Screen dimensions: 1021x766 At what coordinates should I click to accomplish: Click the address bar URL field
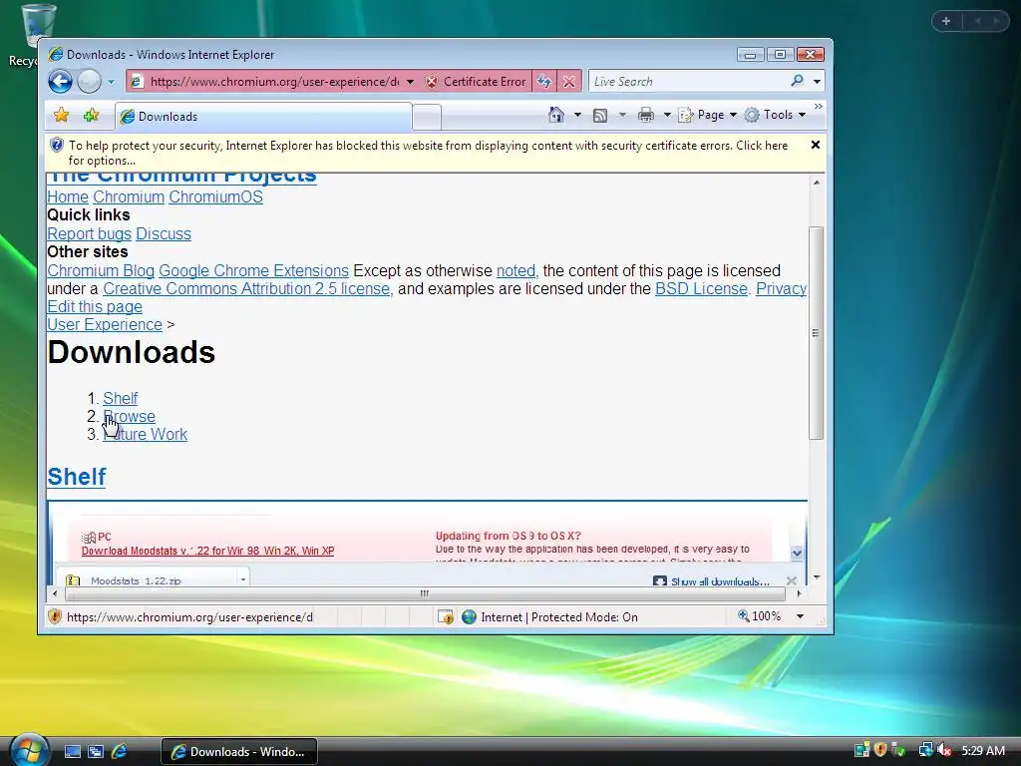[274, 82]
